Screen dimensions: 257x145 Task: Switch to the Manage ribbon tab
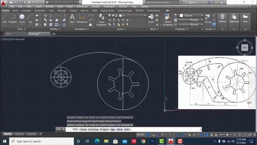coord(61,10)
